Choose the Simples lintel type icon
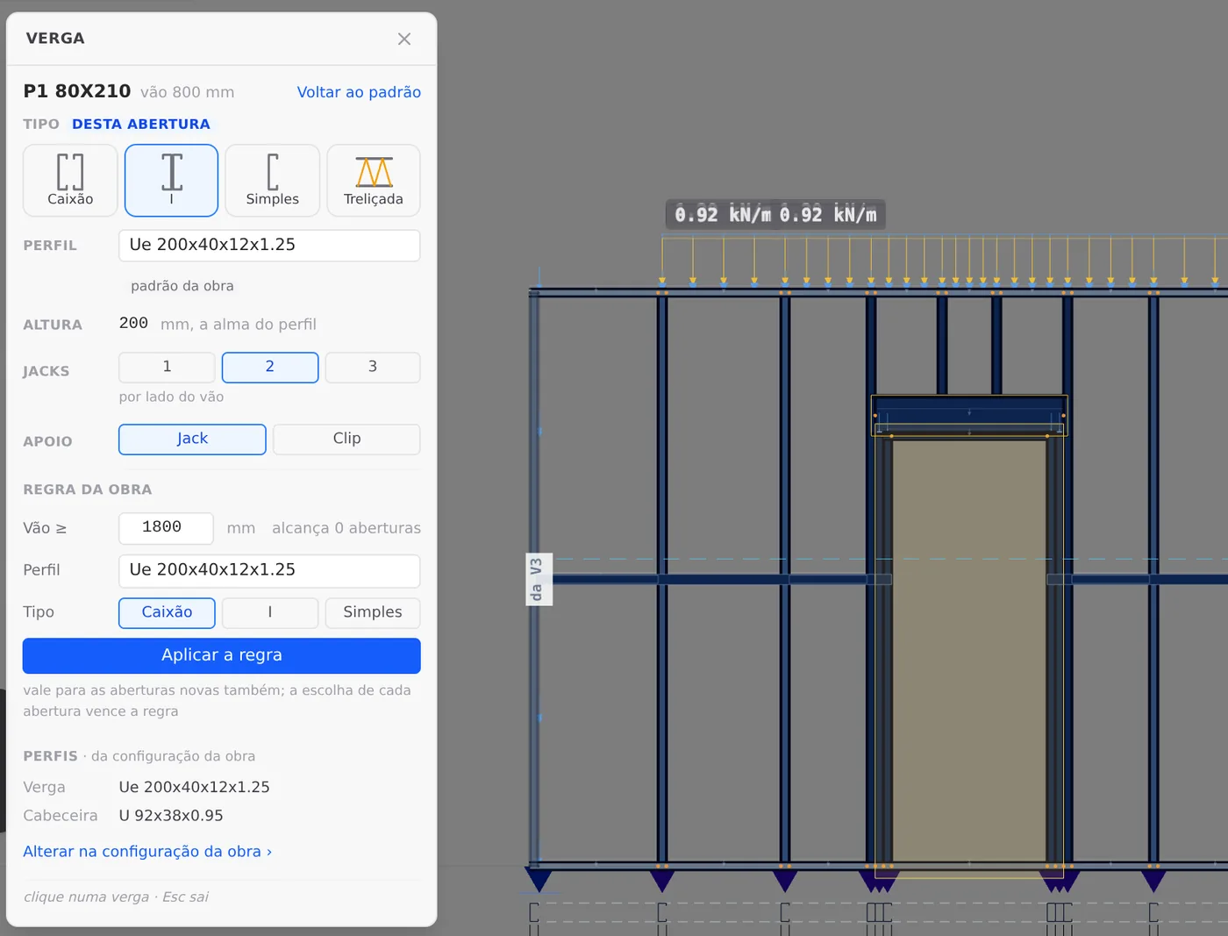Screen dimensions: 1228x936 (x=272, y=180)
